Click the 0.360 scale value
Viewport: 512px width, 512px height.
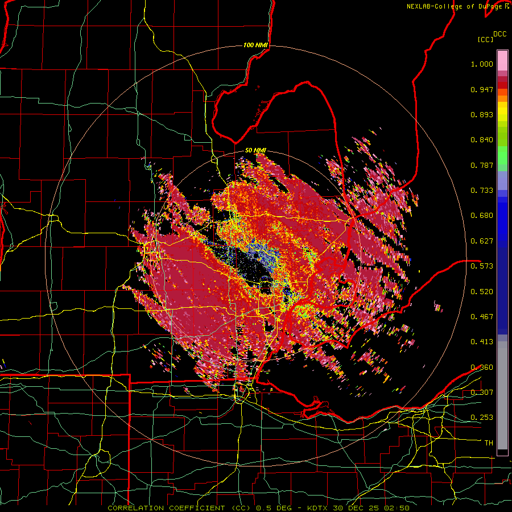[482, 367]
